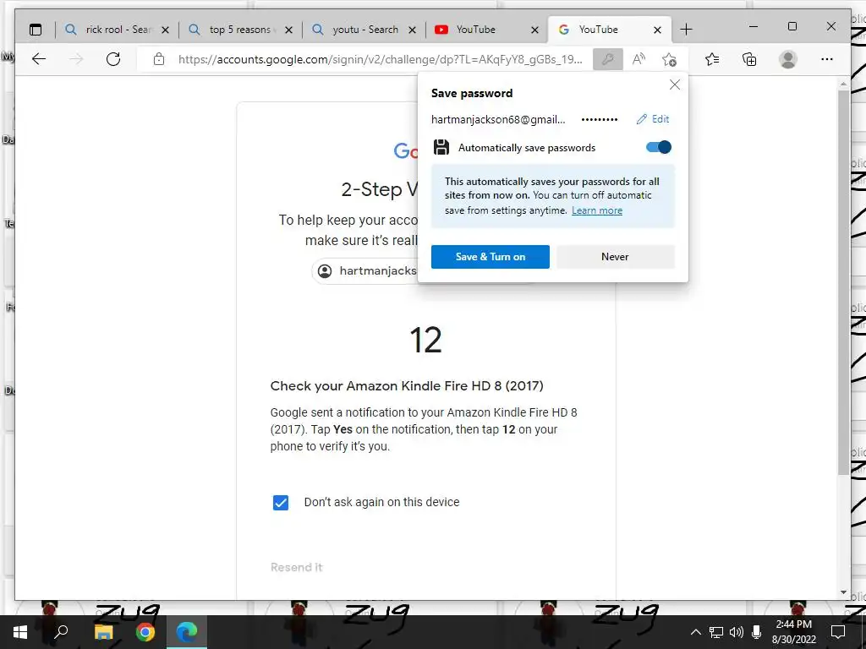Close the active Google YouTube tab
Viewport: 866px width, 649px height.
click(657, 30)
